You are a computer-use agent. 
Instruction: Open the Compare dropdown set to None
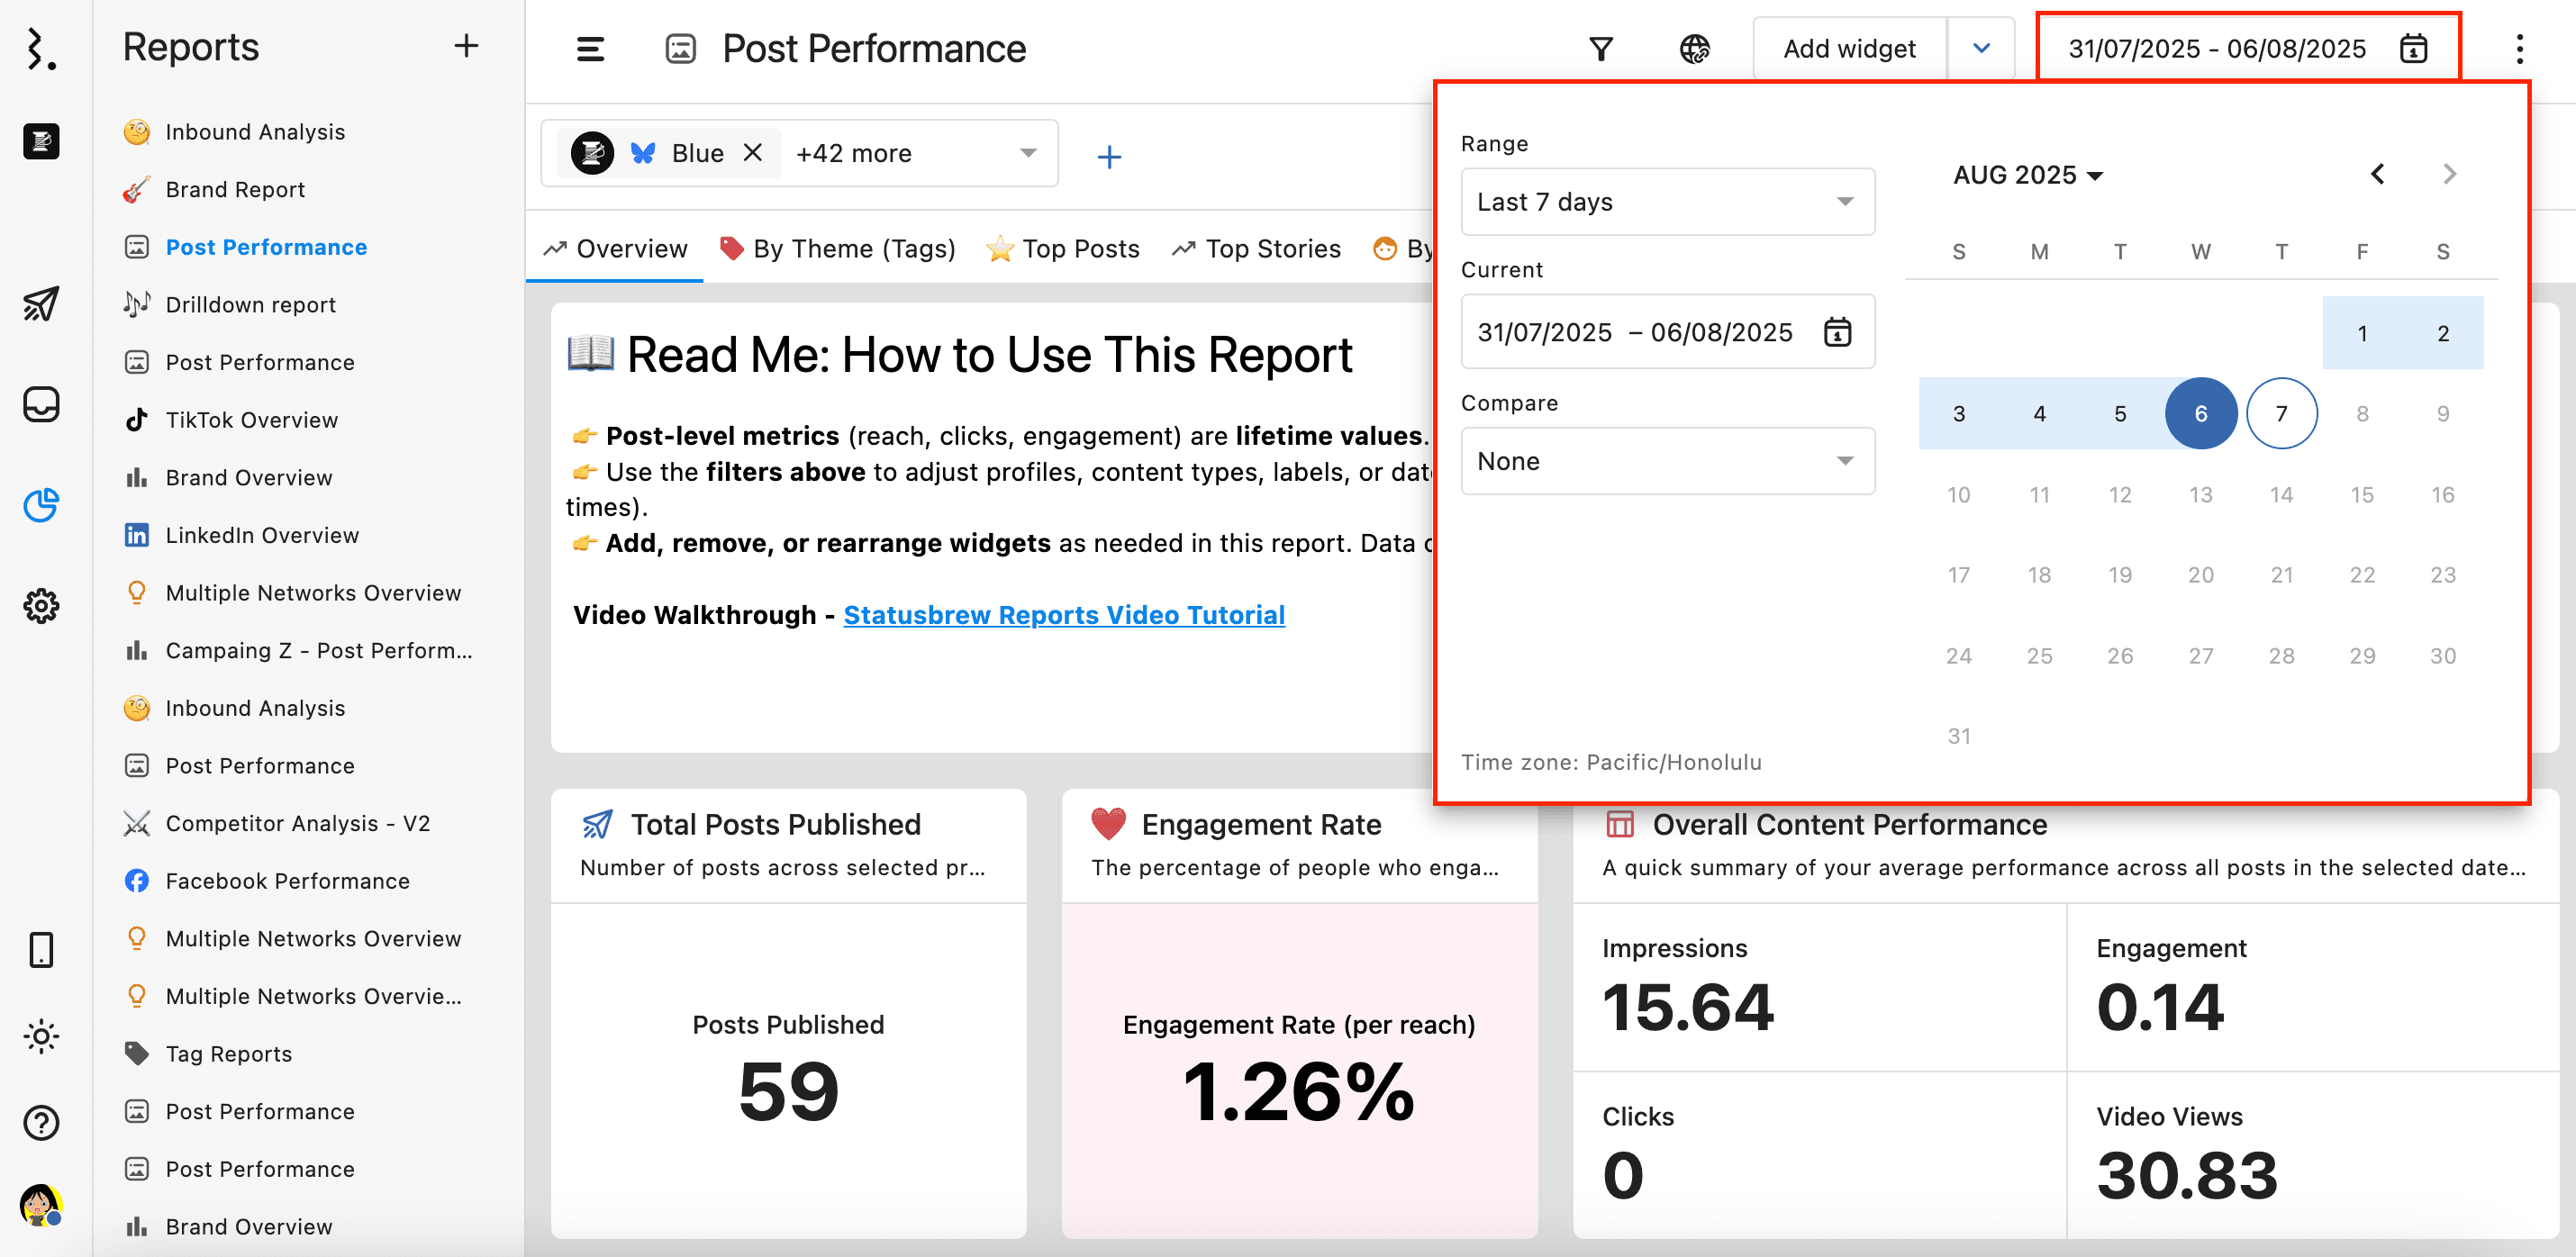1667,461
